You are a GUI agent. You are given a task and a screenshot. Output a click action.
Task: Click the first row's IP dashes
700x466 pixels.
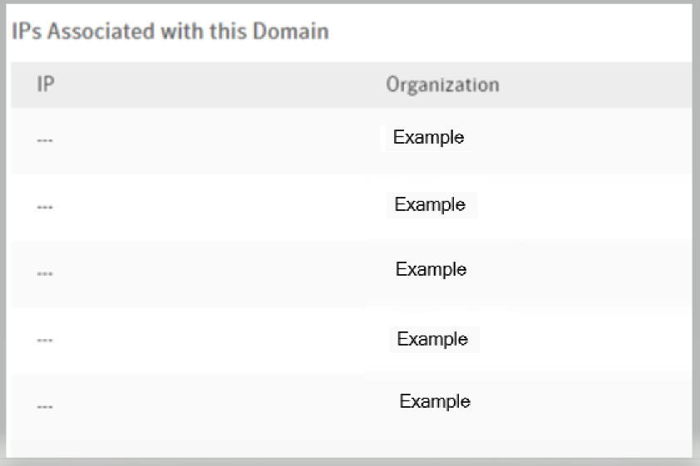click(45, 140)
